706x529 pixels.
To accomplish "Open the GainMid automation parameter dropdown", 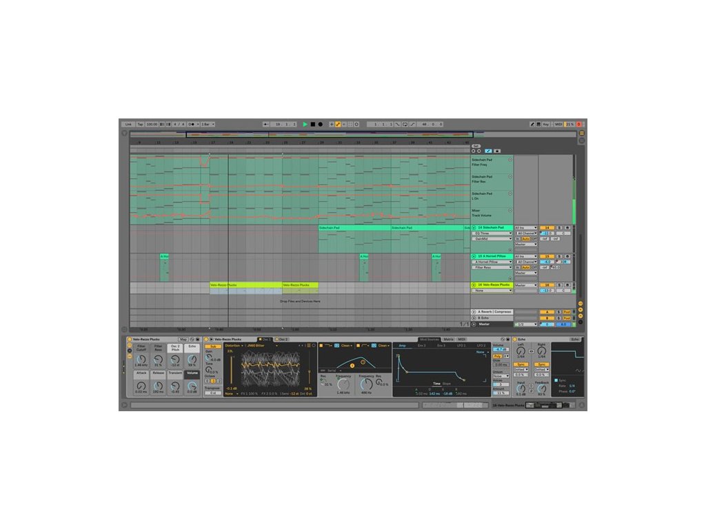I will 492,239.
